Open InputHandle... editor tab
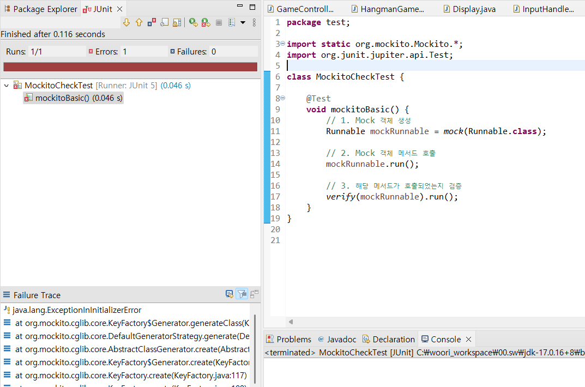This screenshot has width=585, height=387. click(x=544, y=9)
